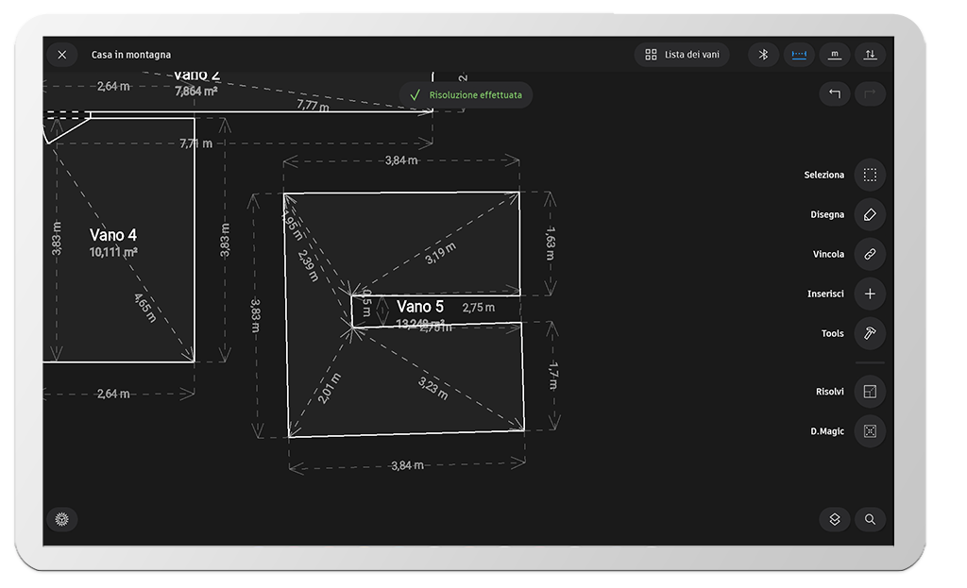The width and height of the screenshot is (967, 588).
Task: Open the Vincola constraint tool
Action: [x=869, y=254]
